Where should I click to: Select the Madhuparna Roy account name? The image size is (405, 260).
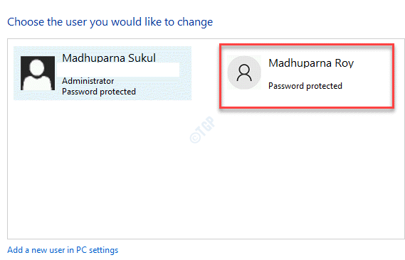coord(311,63)
